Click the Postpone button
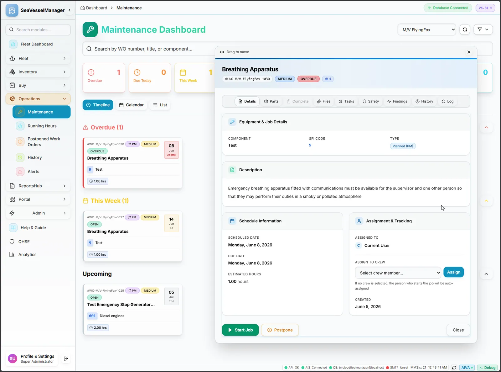This screenshot has width=501, height=372. point(280,330)
